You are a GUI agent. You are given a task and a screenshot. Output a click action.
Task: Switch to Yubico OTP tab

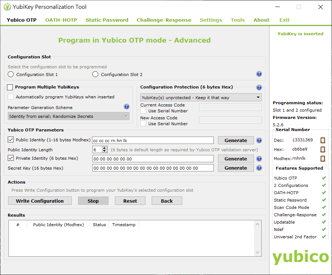(21, 20)
